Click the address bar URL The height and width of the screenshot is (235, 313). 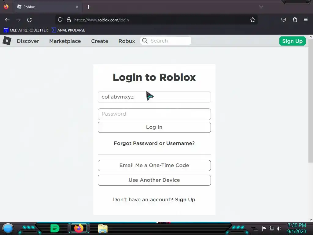click(x=101, y=20)
